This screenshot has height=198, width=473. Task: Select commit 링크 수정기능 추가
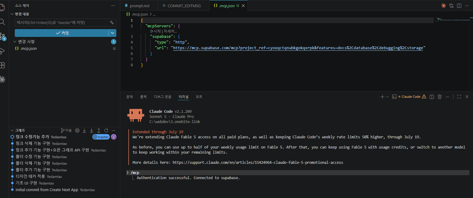[32, 137]
